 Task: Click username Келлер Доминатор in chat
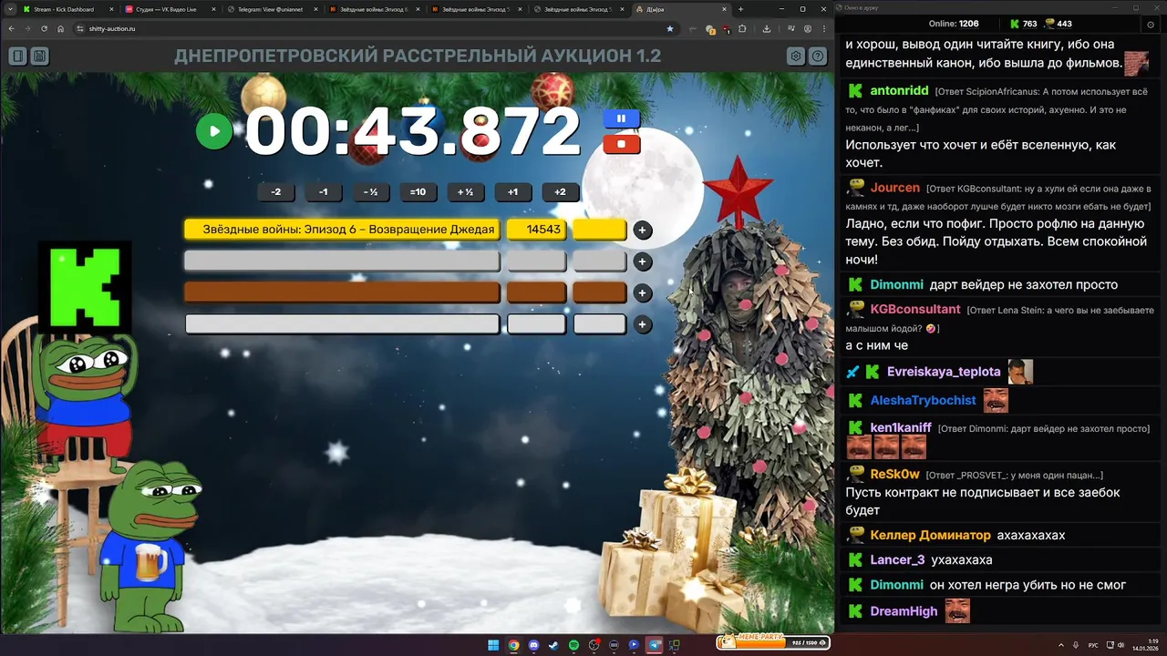(930, 536)
